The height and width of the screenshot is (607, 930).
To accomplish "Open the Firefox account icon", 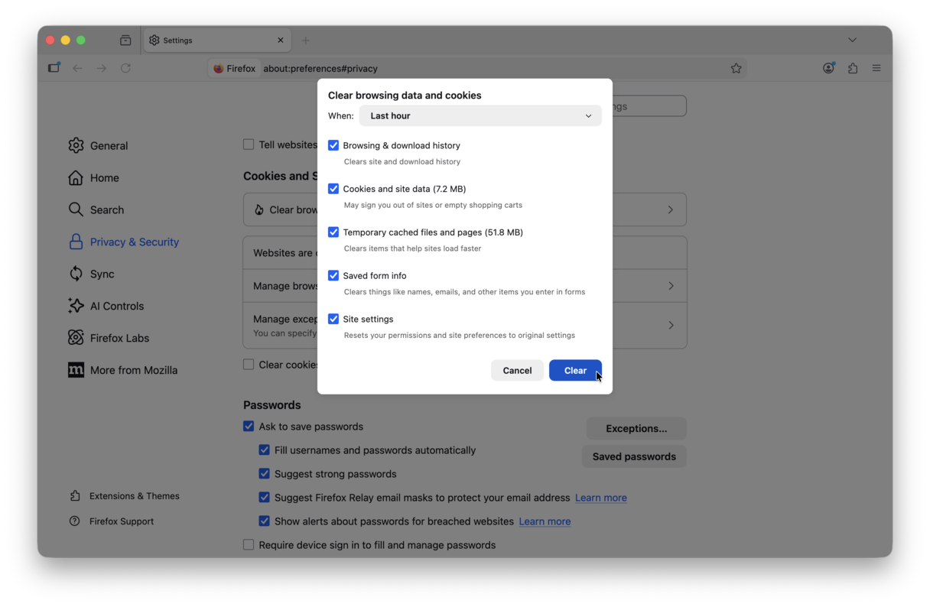I will (x=828, y=67).
